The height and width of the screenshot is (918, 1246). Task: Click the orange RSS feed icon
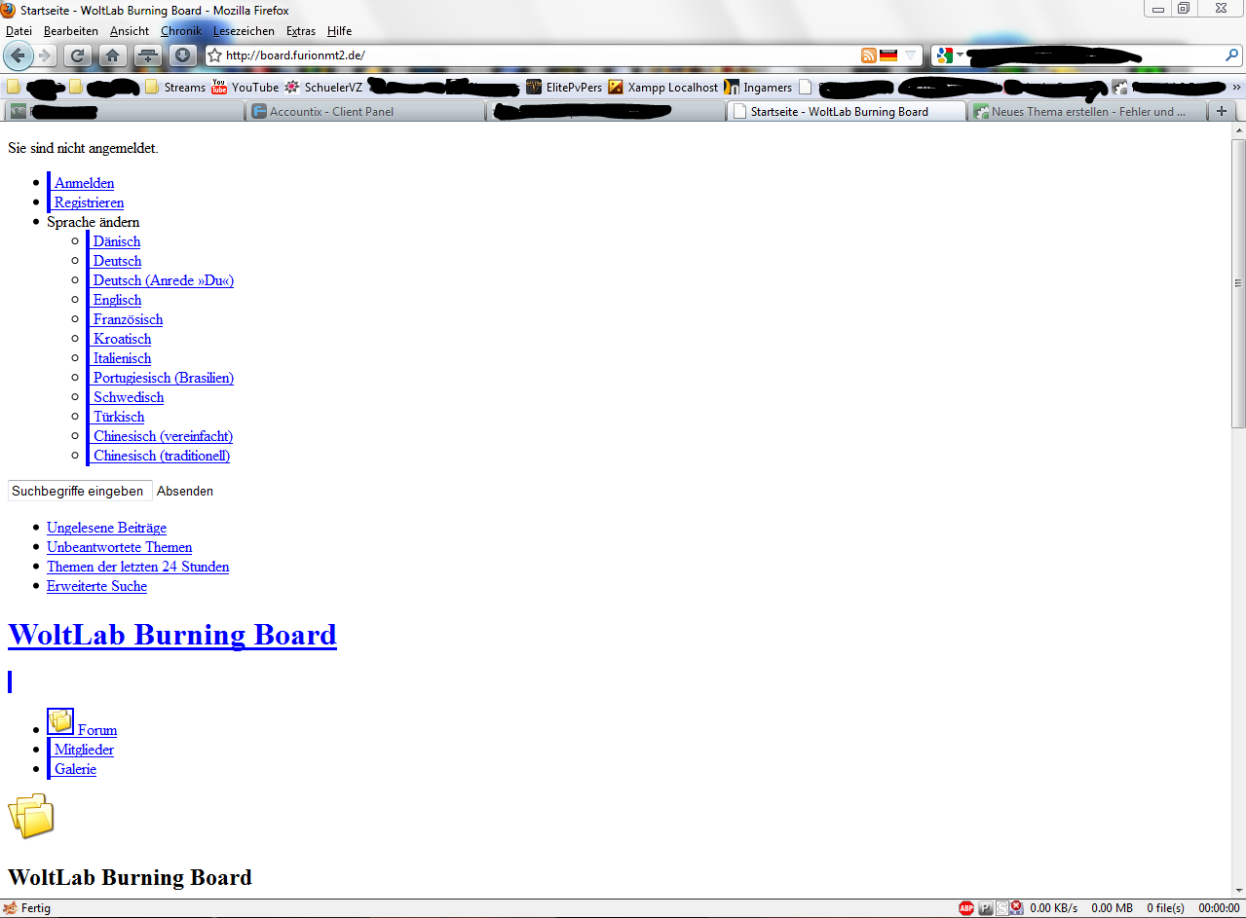click(x=869, y=55)
